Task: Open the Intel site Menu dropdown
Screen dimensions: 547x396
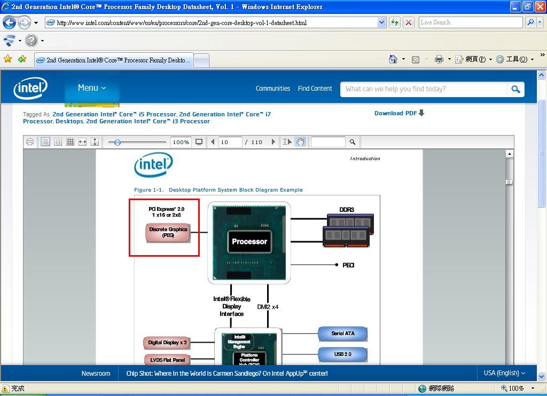Action: [x=92, y=88]
